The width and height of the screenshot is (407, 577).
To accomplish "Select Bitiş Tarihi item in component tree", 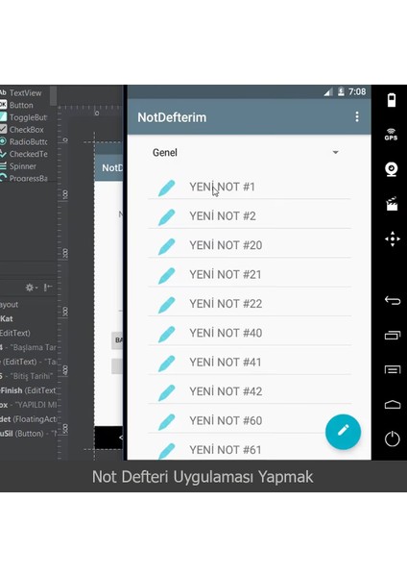I will tap(28, 376).
